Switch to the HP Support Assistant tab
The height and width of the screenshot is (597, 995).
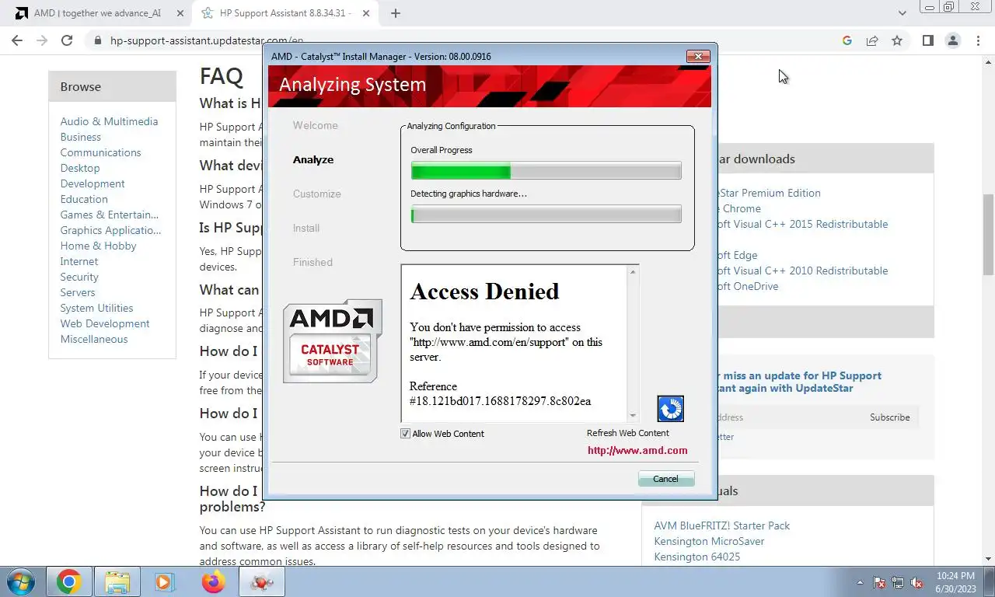click(285, 13)
